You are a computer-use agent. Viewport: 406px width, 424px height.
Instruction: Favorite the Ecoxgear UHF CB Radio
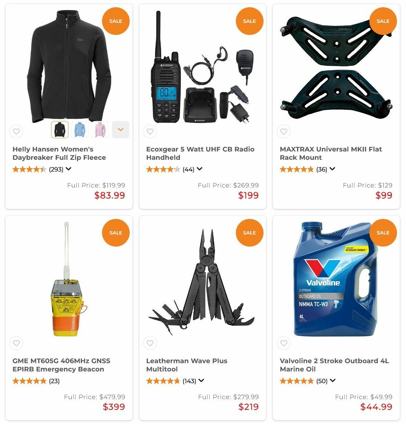click(x=150, y=131)
